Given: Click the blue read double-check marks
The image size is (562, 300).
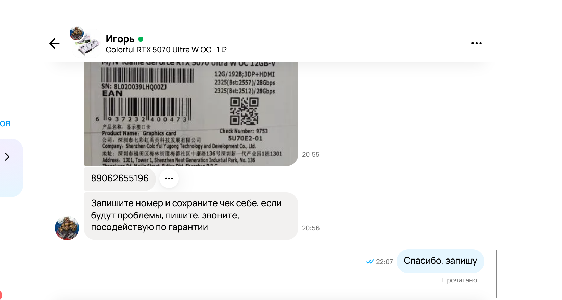Looking at the screenshot, I should pyautogui.click(x=370, y=262).
